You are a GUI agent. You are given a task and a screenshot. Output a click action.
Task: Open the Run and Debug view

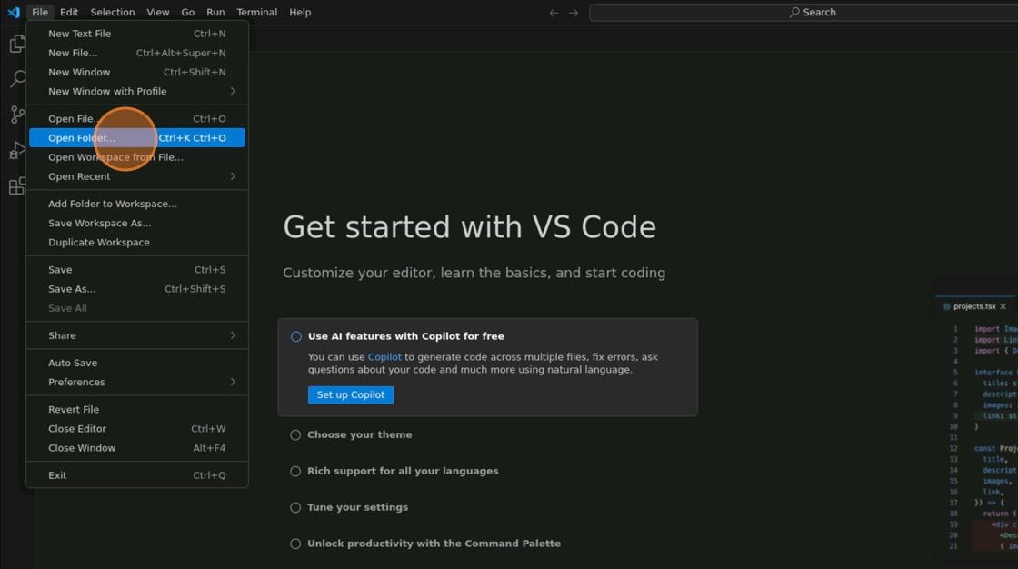17,151
